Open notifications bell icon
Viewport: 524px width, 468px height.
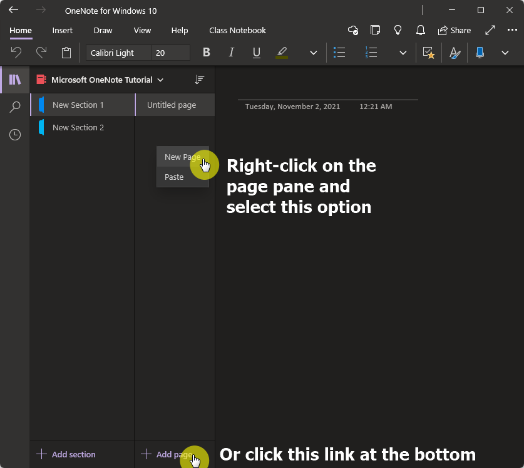pos(421,31)
